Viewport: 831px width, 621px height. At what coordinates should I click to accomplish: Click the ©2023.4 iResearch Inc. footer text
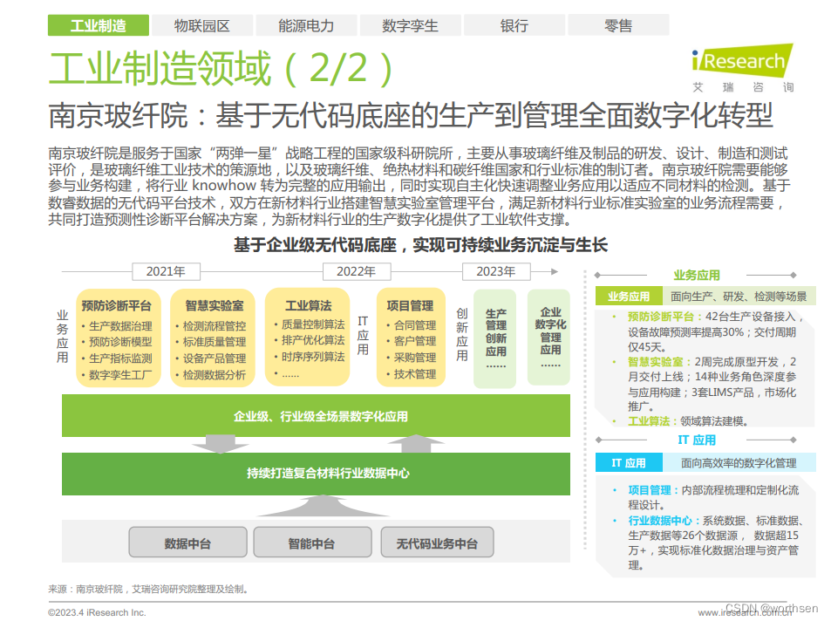[x=97, y=612]
